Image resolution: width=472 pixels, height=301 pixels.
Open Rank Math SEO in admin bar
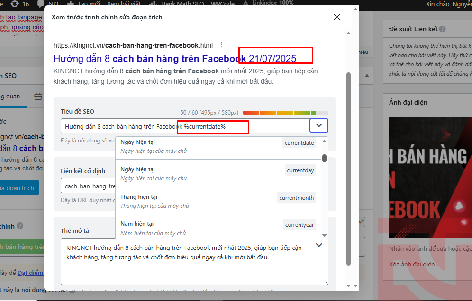coord(183,4)
